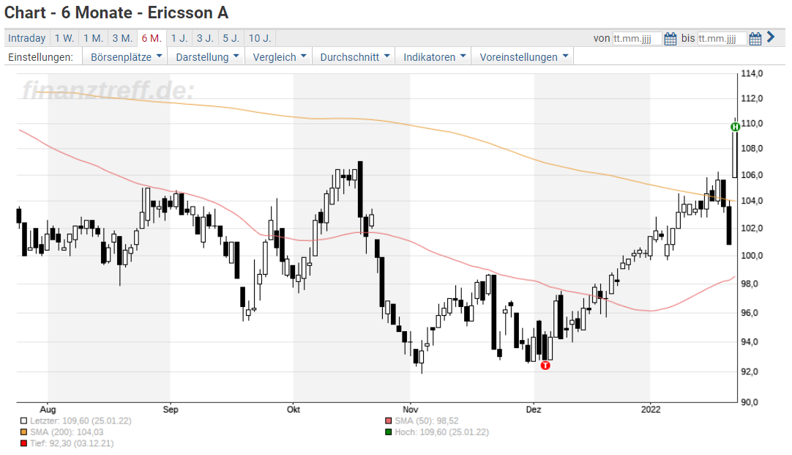Expand the Vergleich dropdown
Image resolution: width=792 pixels, height=455 pixels.
pos(280,56)
